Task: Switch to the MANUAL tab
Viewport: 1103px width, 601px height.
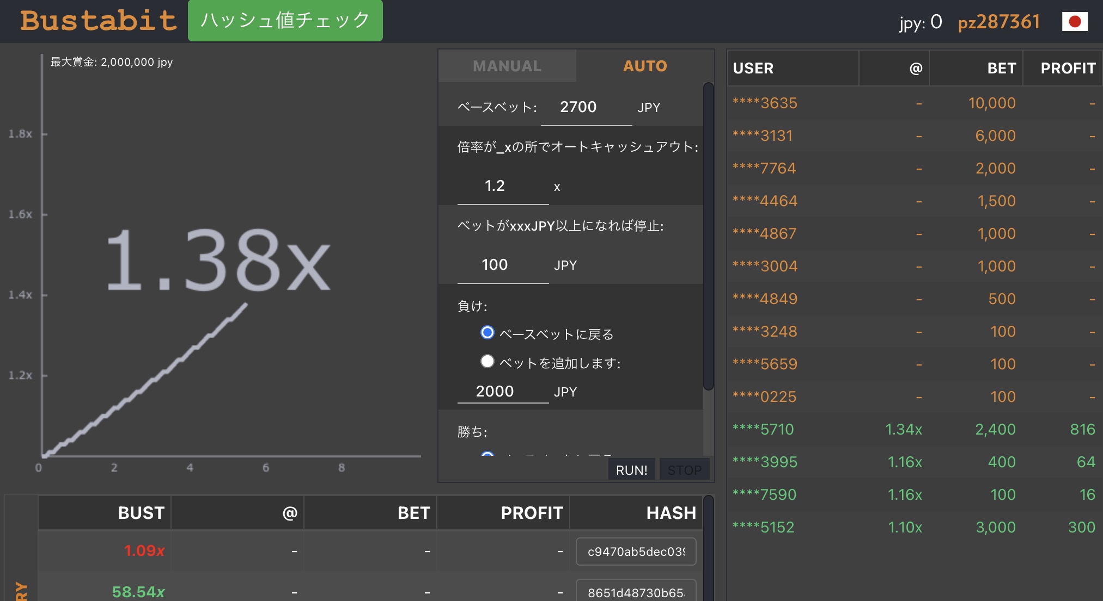Action: click(507, 66)
